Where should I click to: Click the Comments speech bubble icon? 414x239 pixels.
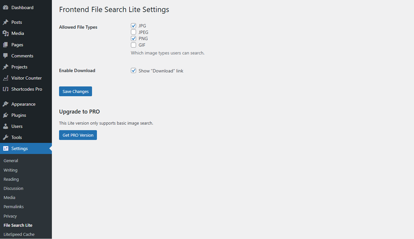(6, 56)
